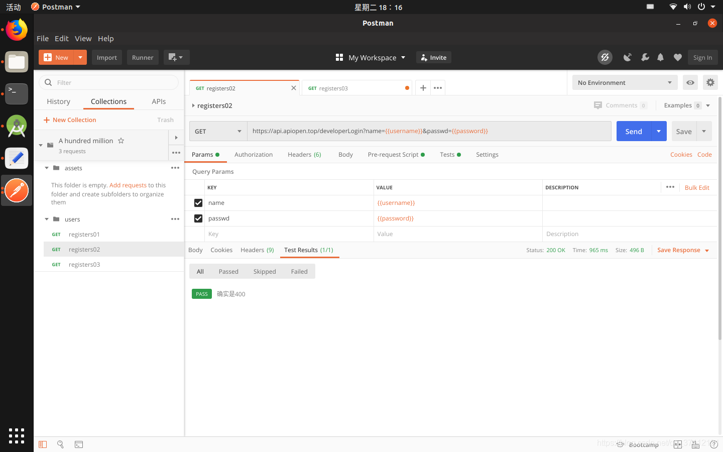Open the query params column options dots
Viewport: 723px width, 452px height.
click(670, 187)
